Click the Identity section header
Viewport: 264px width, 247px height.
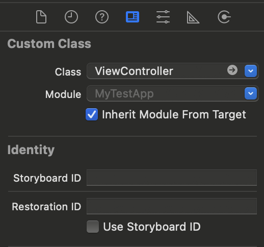tap(31, 150)
